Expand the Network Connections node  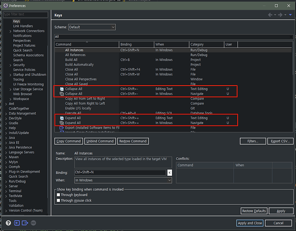[x=10, y=31]
